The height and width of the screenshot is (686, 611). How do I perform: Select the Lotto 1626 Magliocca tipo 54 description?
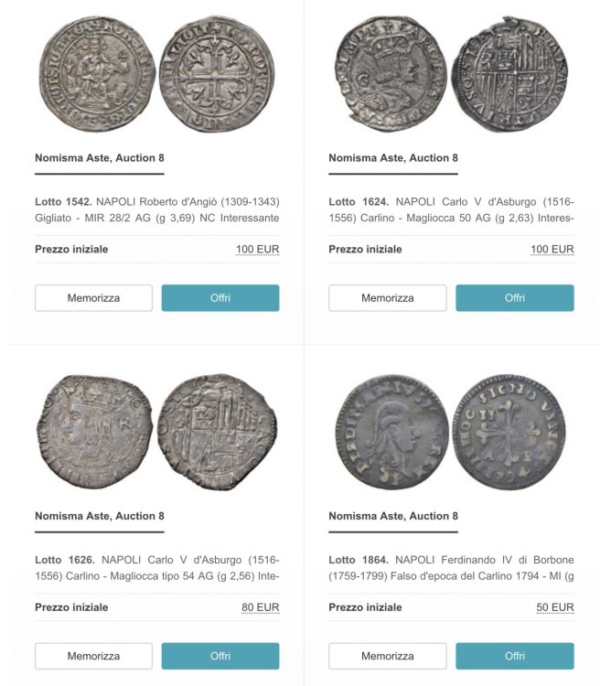[x=157, y=567]
